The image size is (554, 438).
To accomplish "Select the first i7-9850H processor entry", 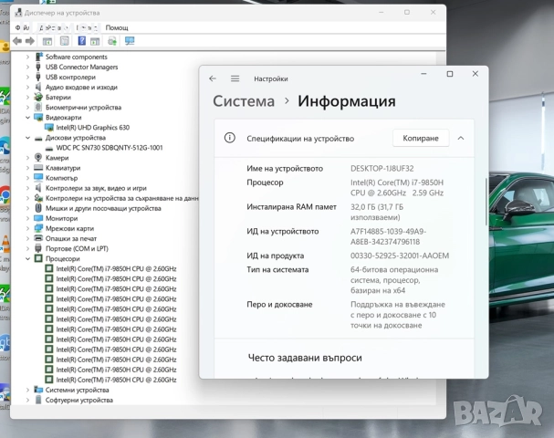I will click(115, 268).
